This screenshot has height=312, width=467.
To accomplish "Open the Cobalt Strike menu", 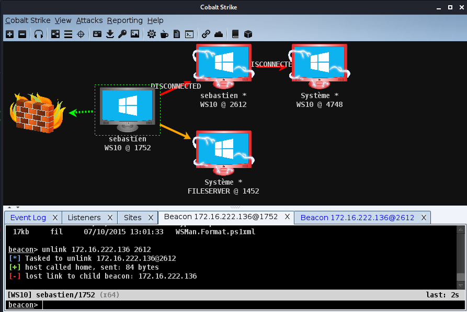I will [x=28, y=20].
